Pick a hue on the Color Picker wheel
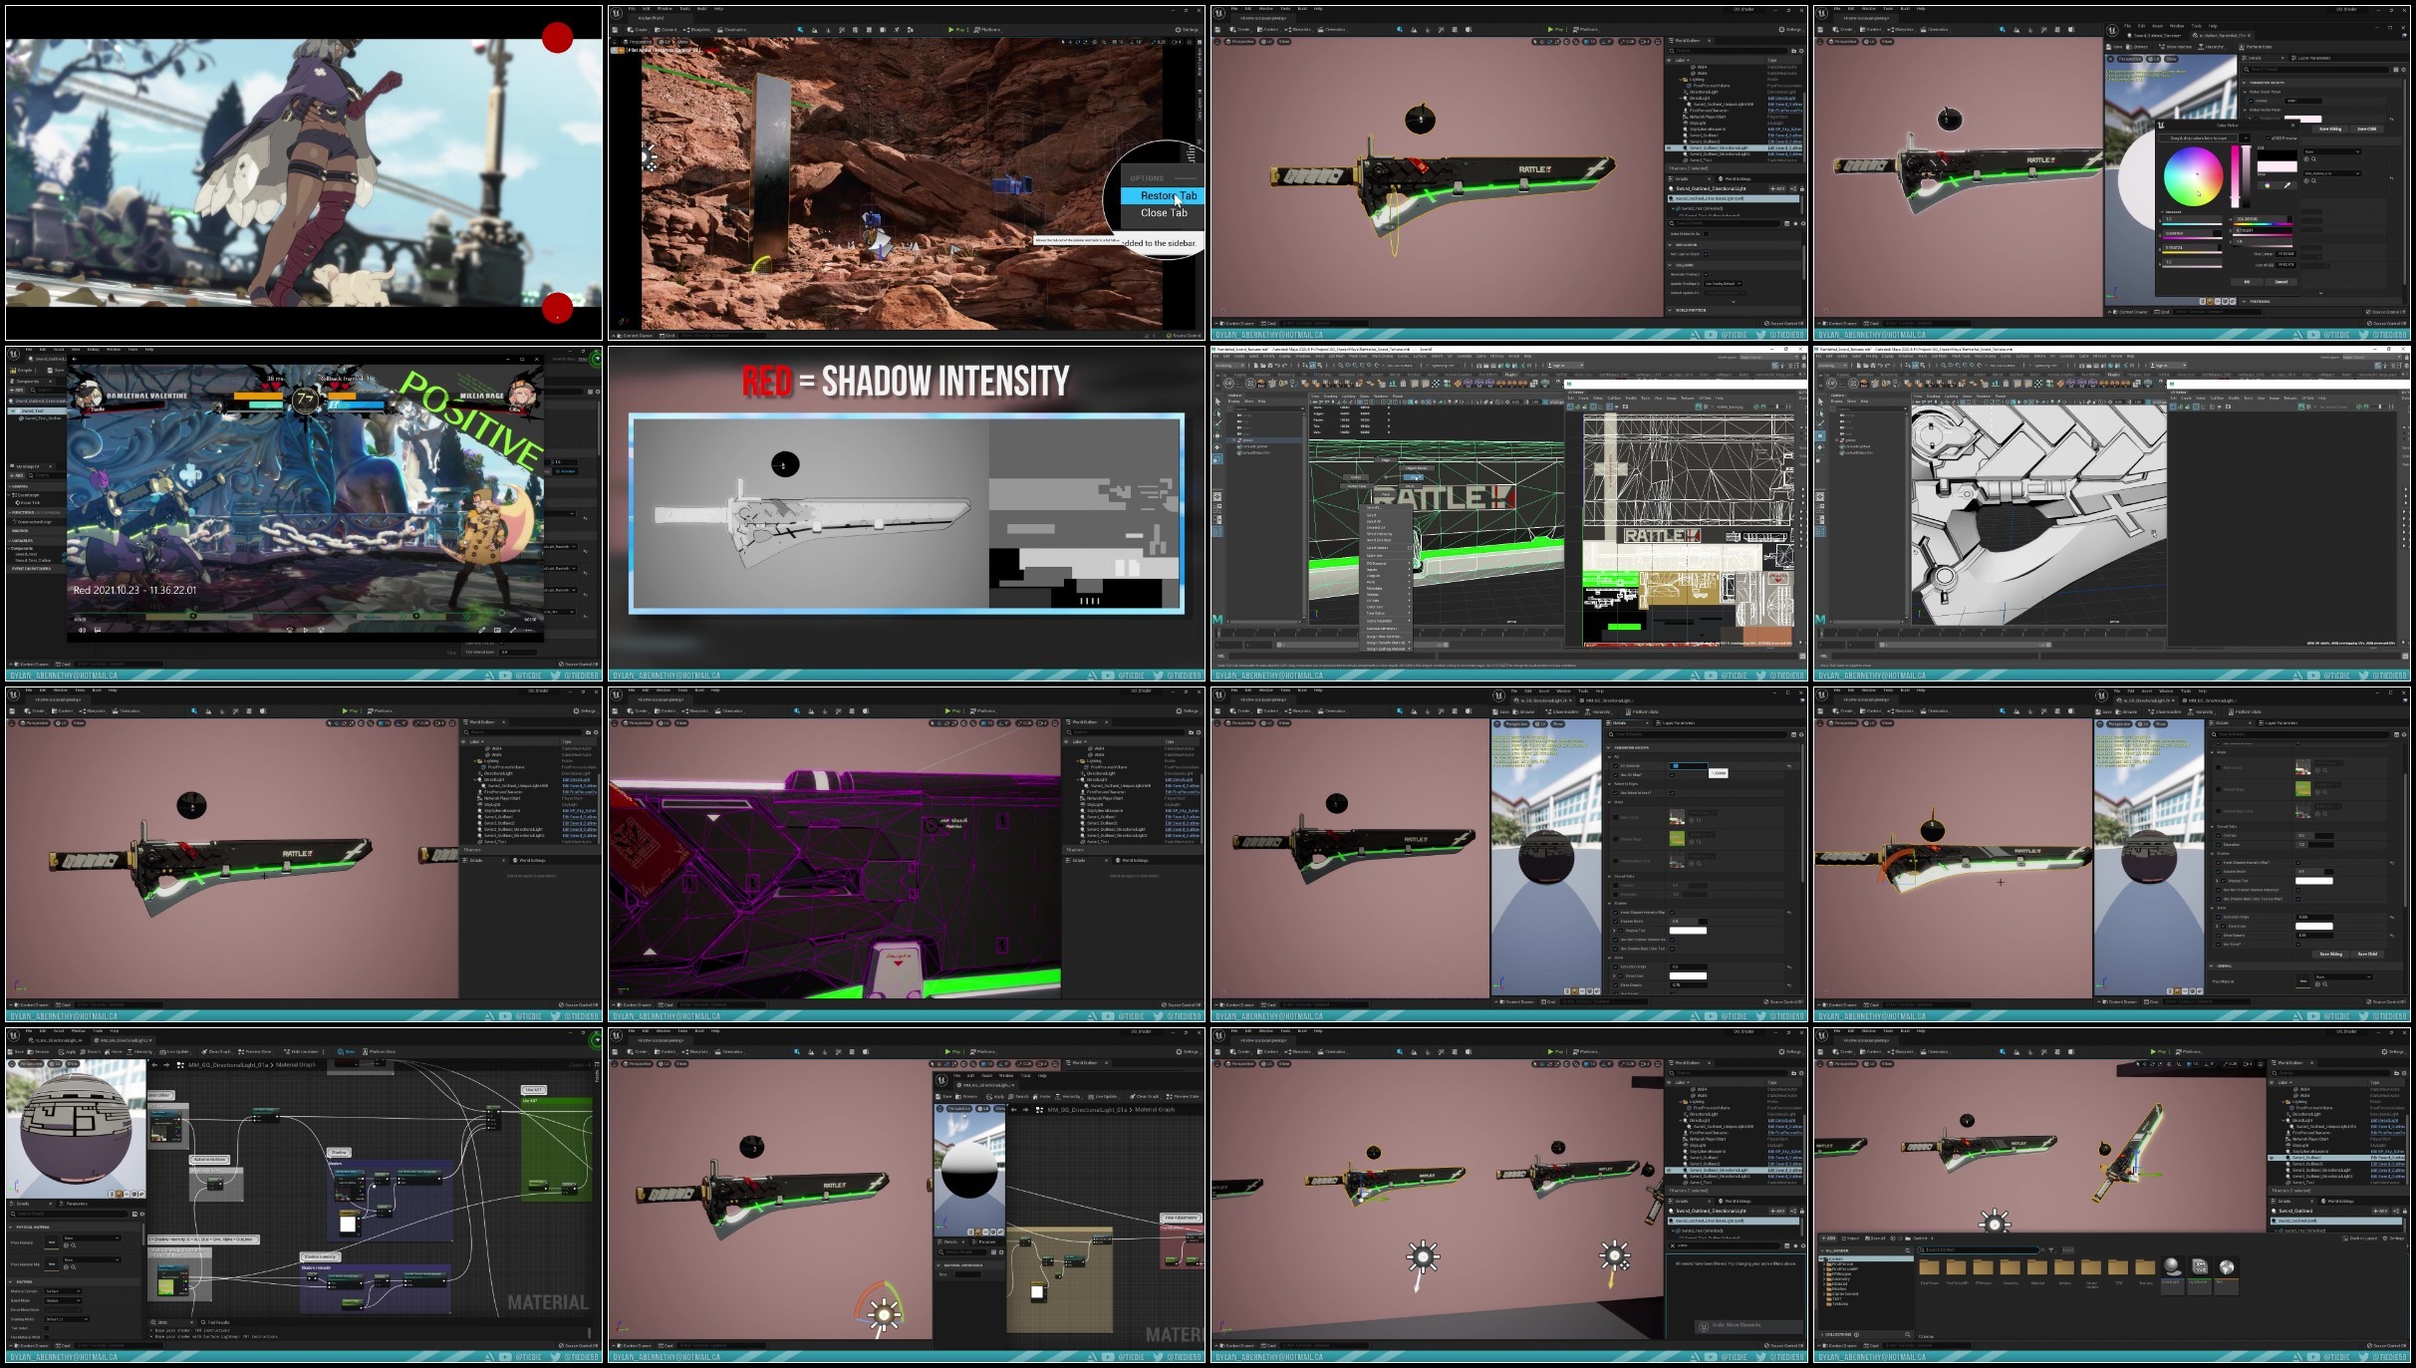This screenshot has width=2416, height=1368. point(2194,176)
